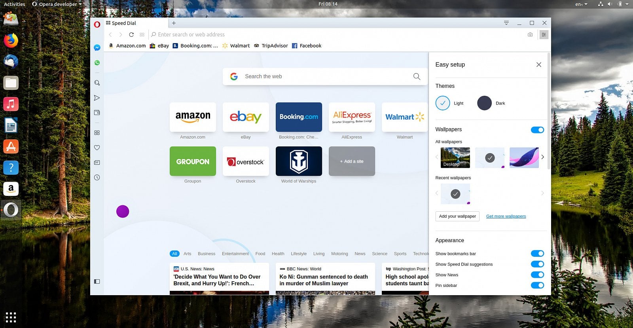Image resolution: width=633 pixels, height=328 pixels.
Task: Open bookmarks heart icon in sidebar
Action: (97, 148)
